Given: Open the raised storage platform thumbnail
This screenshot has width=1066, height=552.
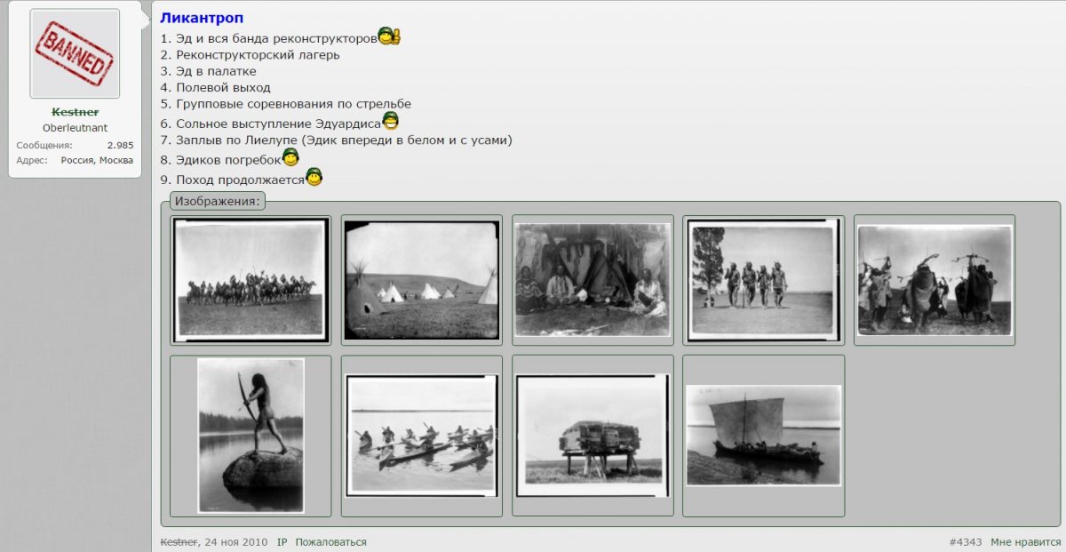Looking at the screenshot, I should (x=593, y=436).
